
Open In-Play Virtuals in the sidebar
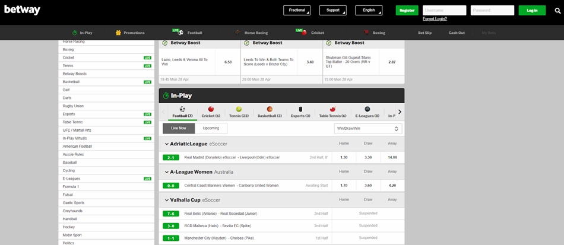coord(106,138)
